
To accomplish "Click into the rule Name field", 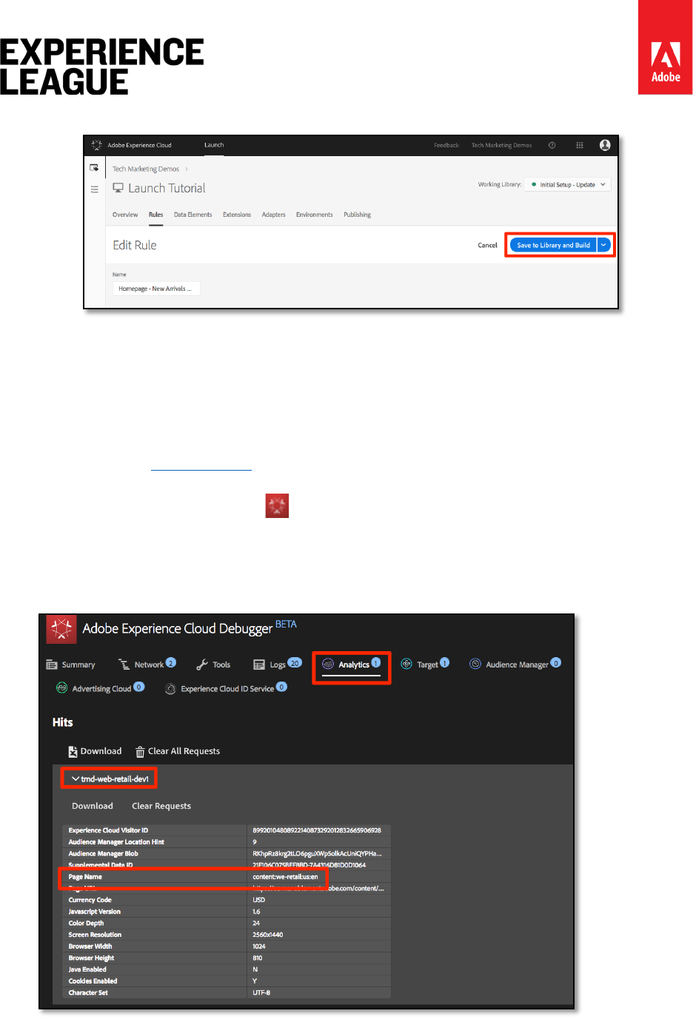I will point(156,289).
